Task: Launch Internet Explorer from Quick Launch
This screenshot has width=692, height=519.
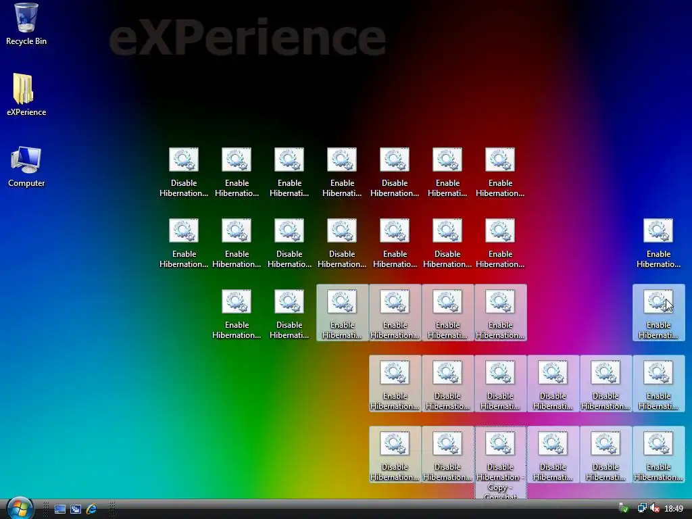Action: (x=91, y=510)
